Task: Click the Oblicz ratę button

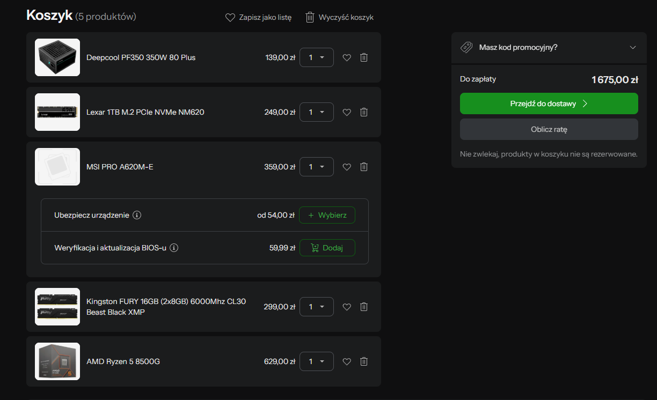Action: click(x=549, y=129)
